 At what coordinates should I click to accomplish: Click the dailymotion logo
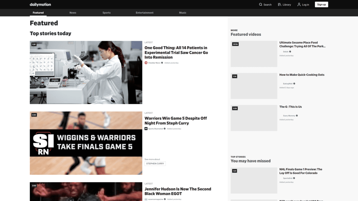[41, 5]
